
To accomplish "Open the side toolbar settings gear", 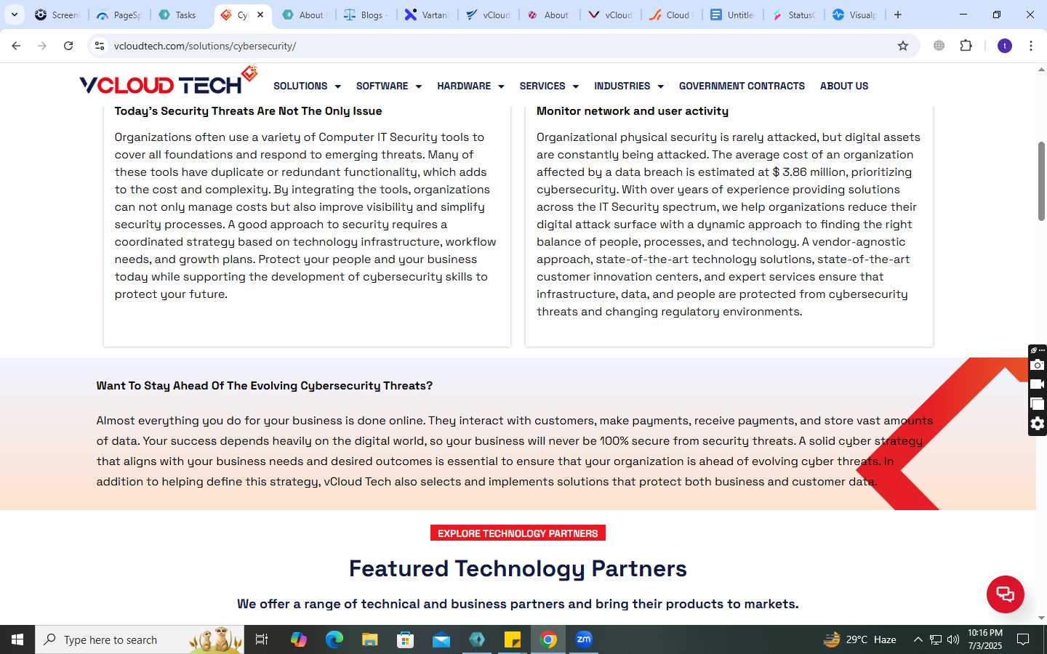I will [x=1038, y=424].
